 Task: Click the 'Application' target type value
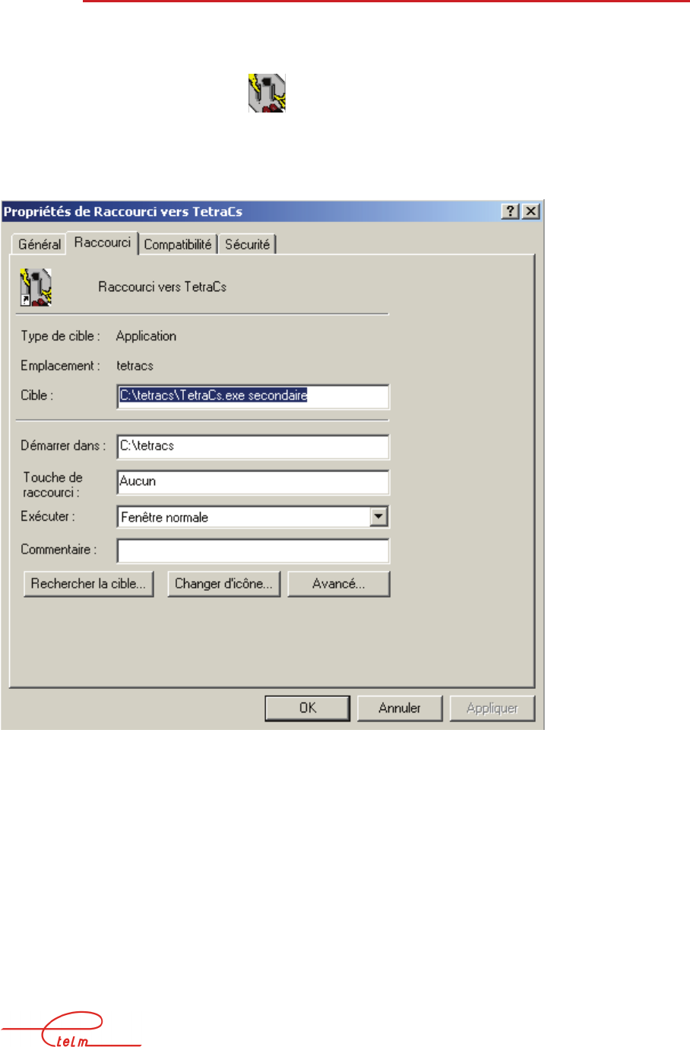pyautogui.click(x=146, y=336)
